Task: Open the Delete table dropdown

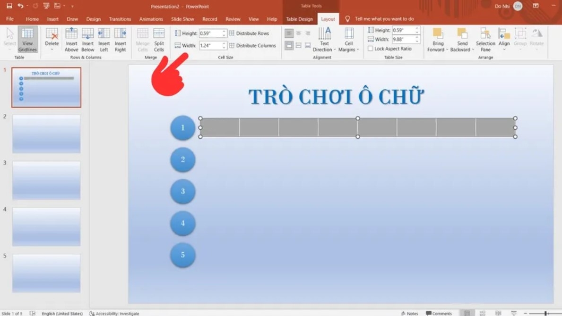Action: click(52, 50)
